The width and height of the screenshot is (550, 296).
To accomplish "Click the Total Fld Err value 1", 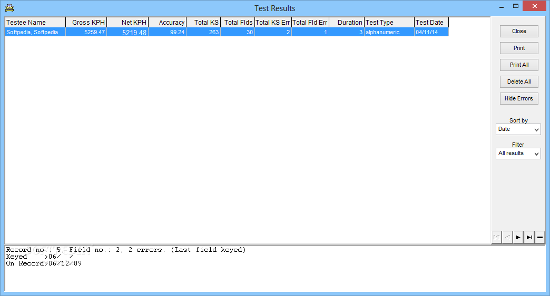I will click(x=310, y=32).
